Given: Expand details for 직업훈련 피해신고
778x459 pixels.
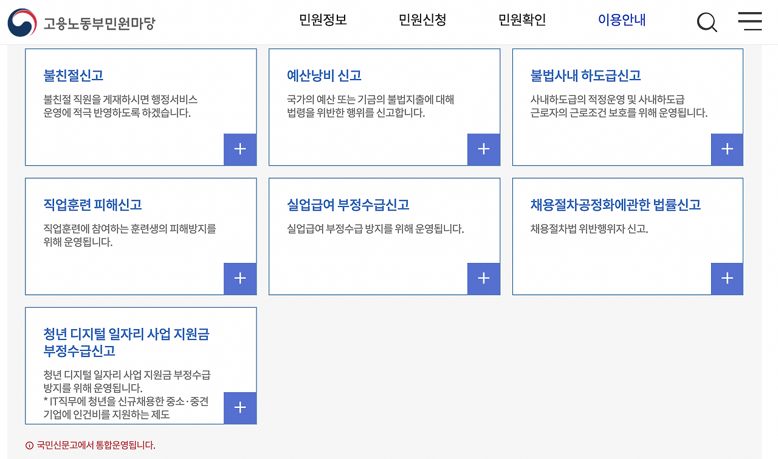Looking at the screenshot, I should [x=239, y=279].
